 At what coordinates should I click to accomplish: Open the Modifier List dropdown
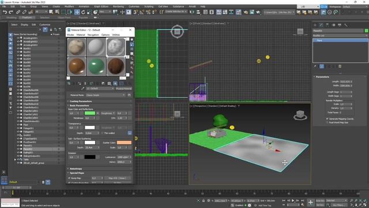(x=340, y=36)
